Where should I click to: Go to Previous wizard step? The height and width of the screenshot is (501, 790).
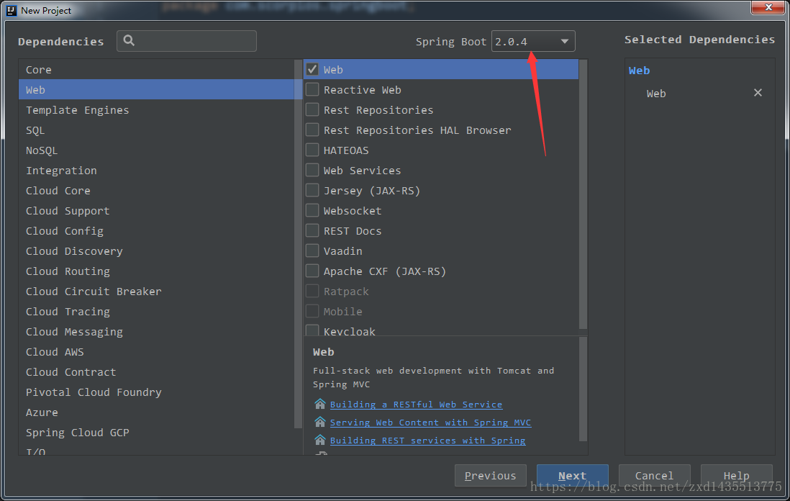pyautogui.click(x=490, y=475)
